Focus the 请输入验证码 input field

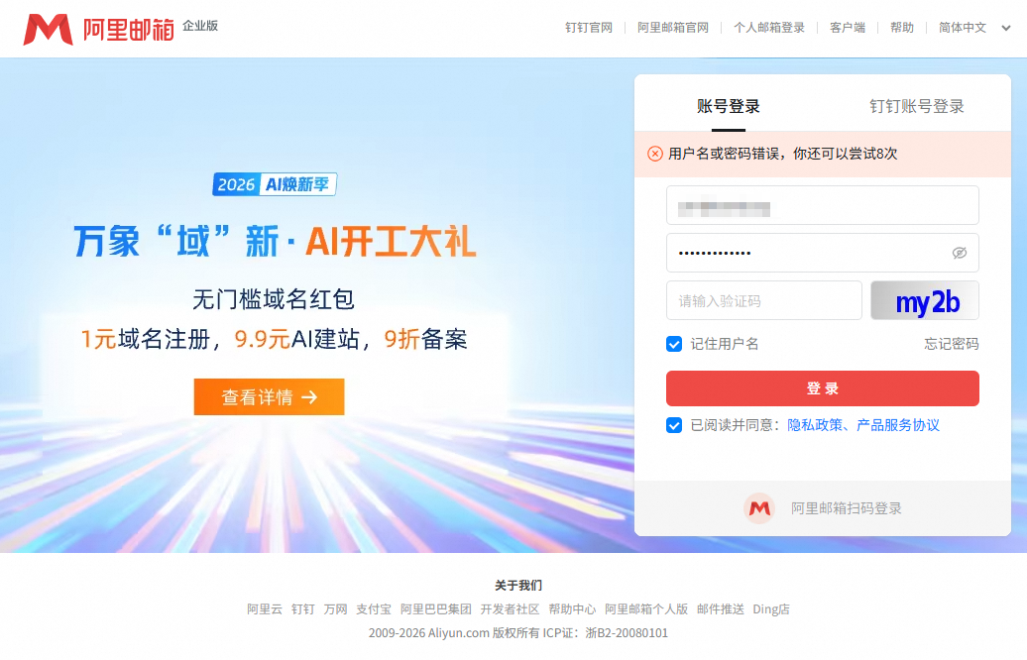(x=764, y=300)
